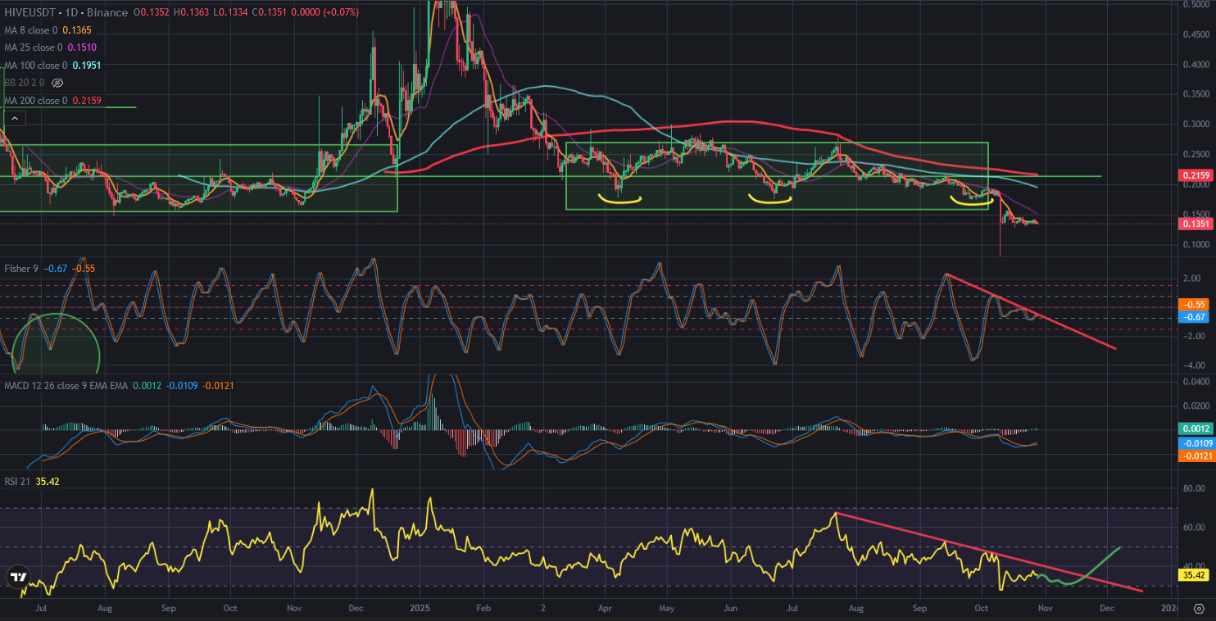Select the MA 100 close indicator legend
Viewport: 1216px width, 621px height.
click(x=36, y=66)
